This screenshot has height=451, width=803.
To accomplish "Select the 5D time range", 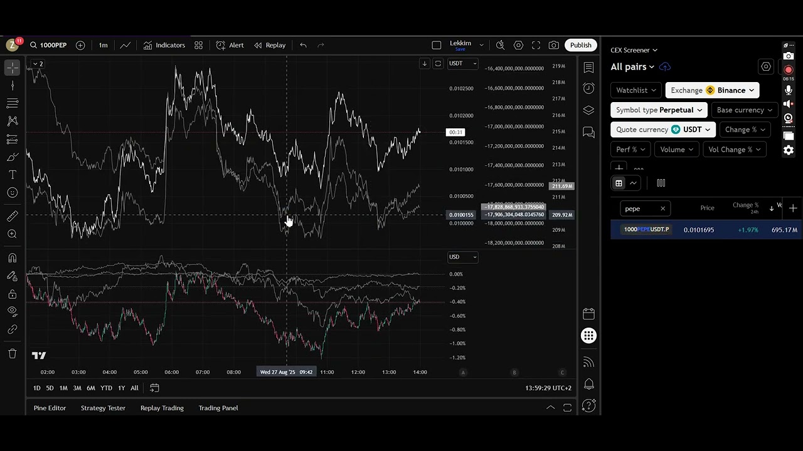I will click(x=50, y=388).
